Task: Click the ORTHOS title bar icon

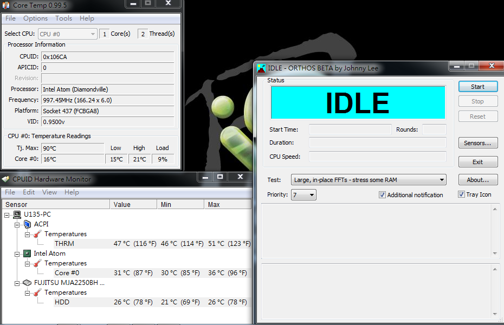Action: [x=261, y=68]
